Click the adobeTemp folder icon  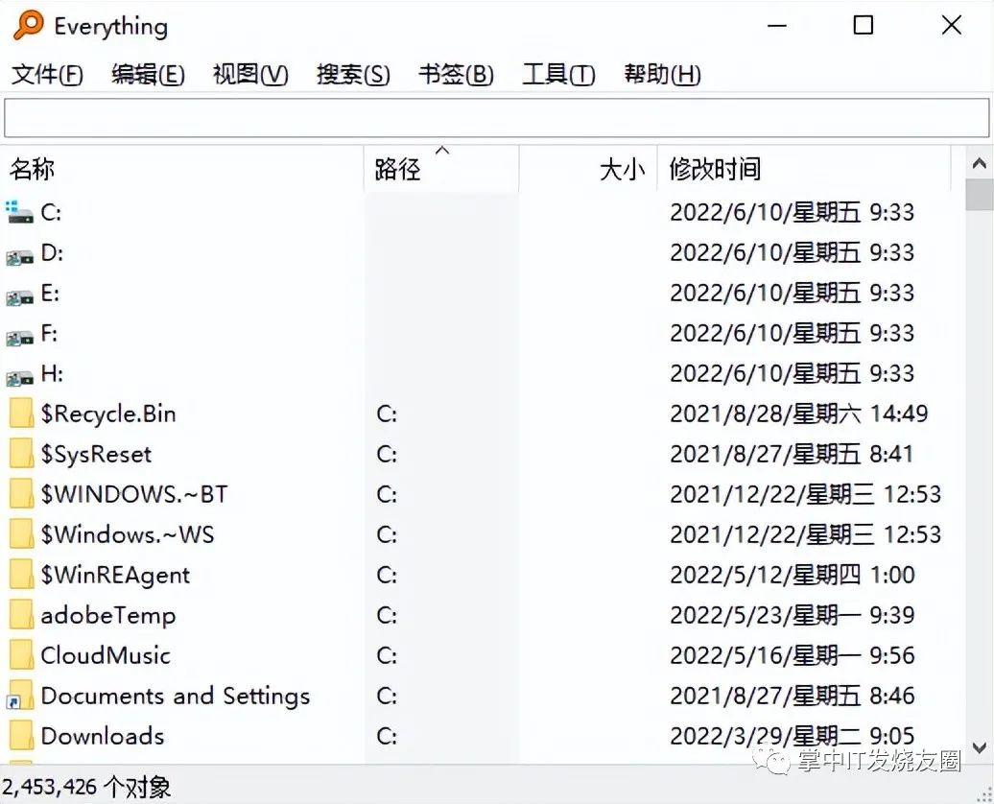point(21,615)
